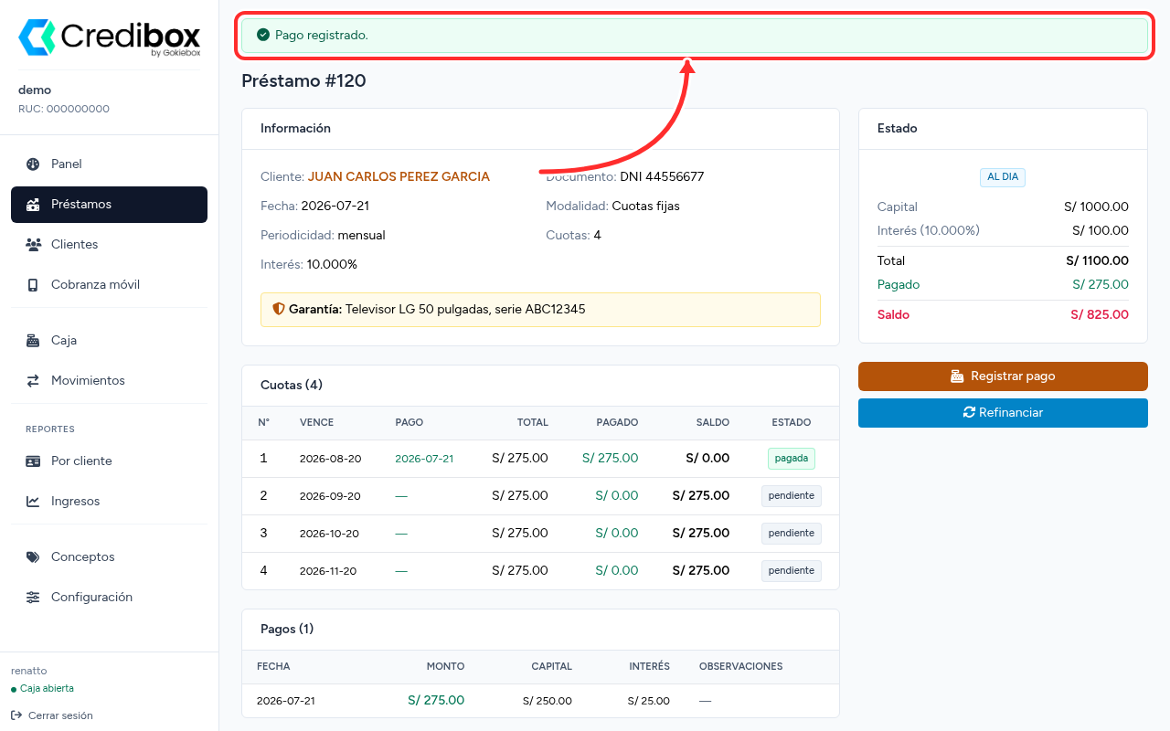The height and width of the screenshot is (731, 1170).
Task: Click the Pago registrado. alert text
Action: [x=322, y=36]
